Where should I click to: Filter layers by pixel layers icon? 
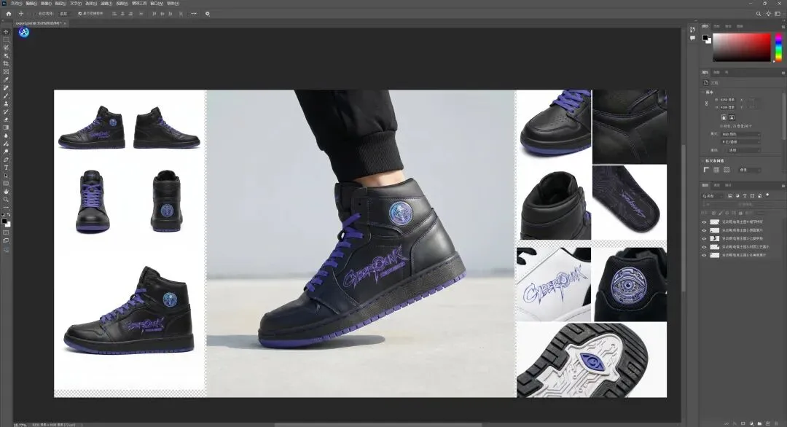pyautogui.click(x=729, y=196)
